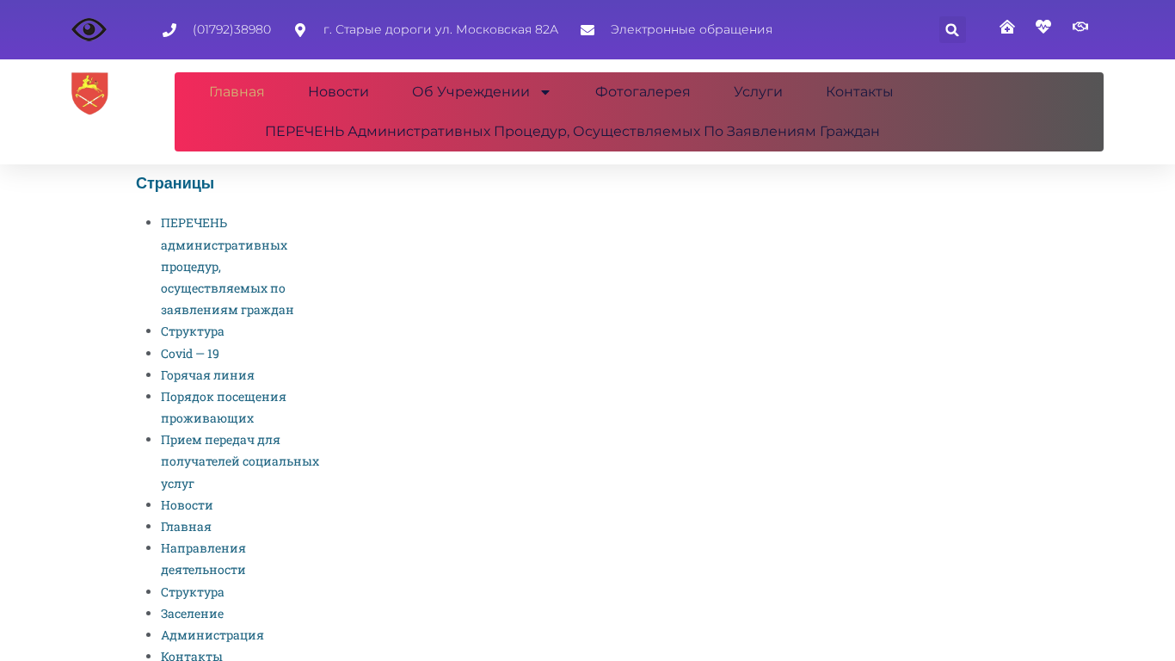Open Порядок посещения проживающих link
This screenshot has height=661, width=1175.
click(x=224, y=407)
